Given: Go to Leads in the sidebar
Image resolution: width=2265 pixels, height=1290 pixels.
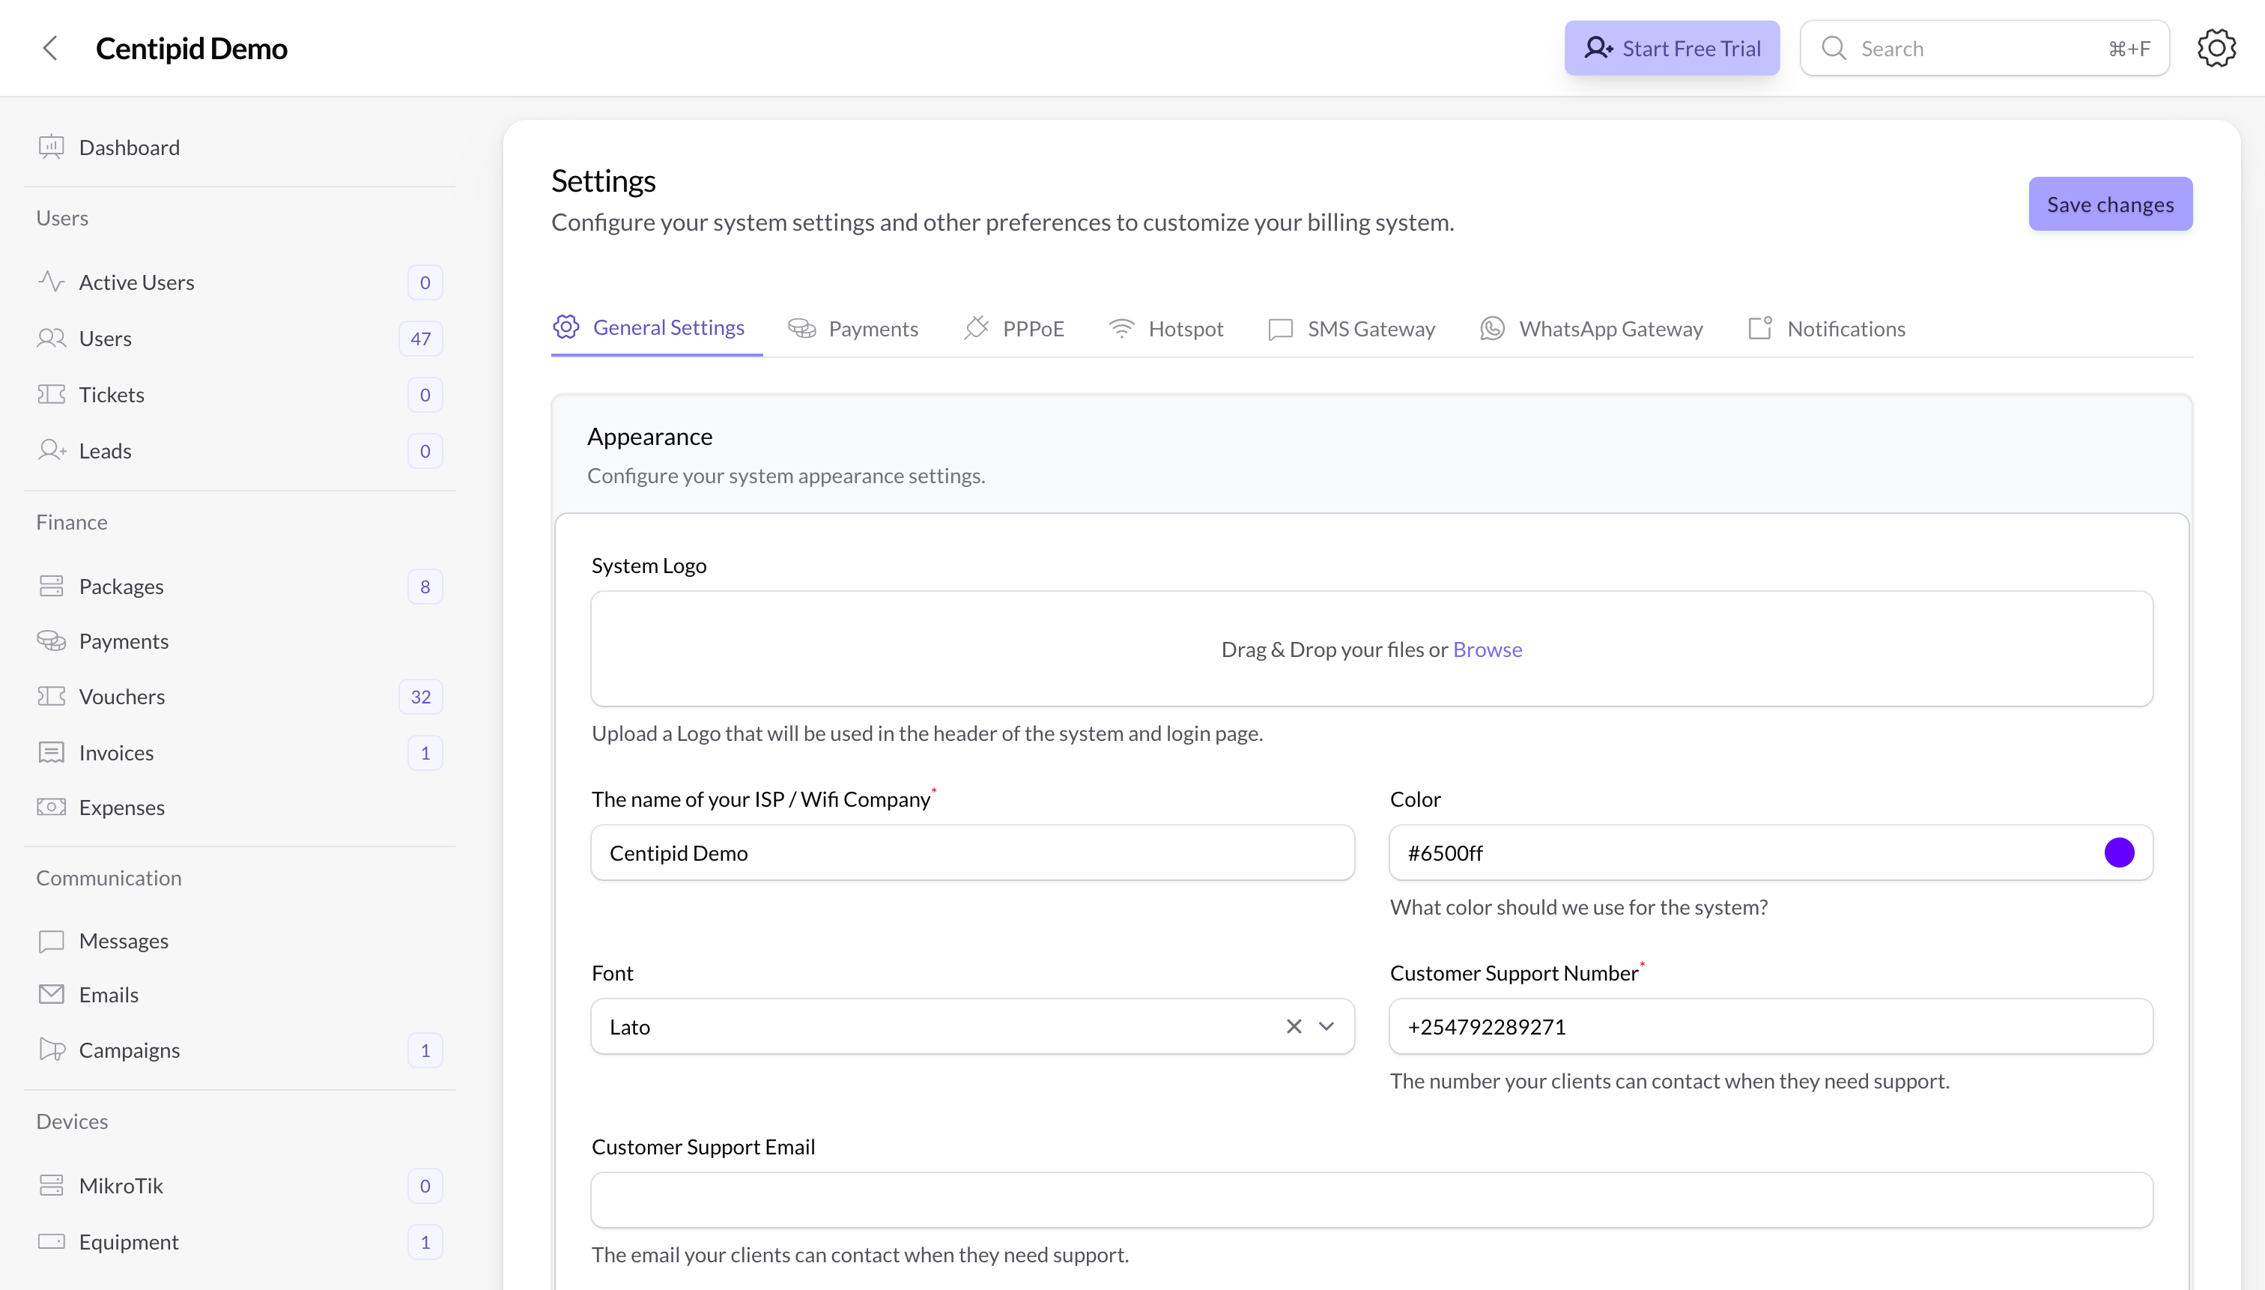Looking at the screenshot, I should 106,450.
